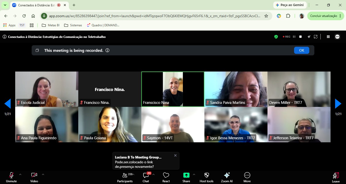Viewport: 346px width, 184px height.
Task: Open Host tools shield menu
Action: 206,177
